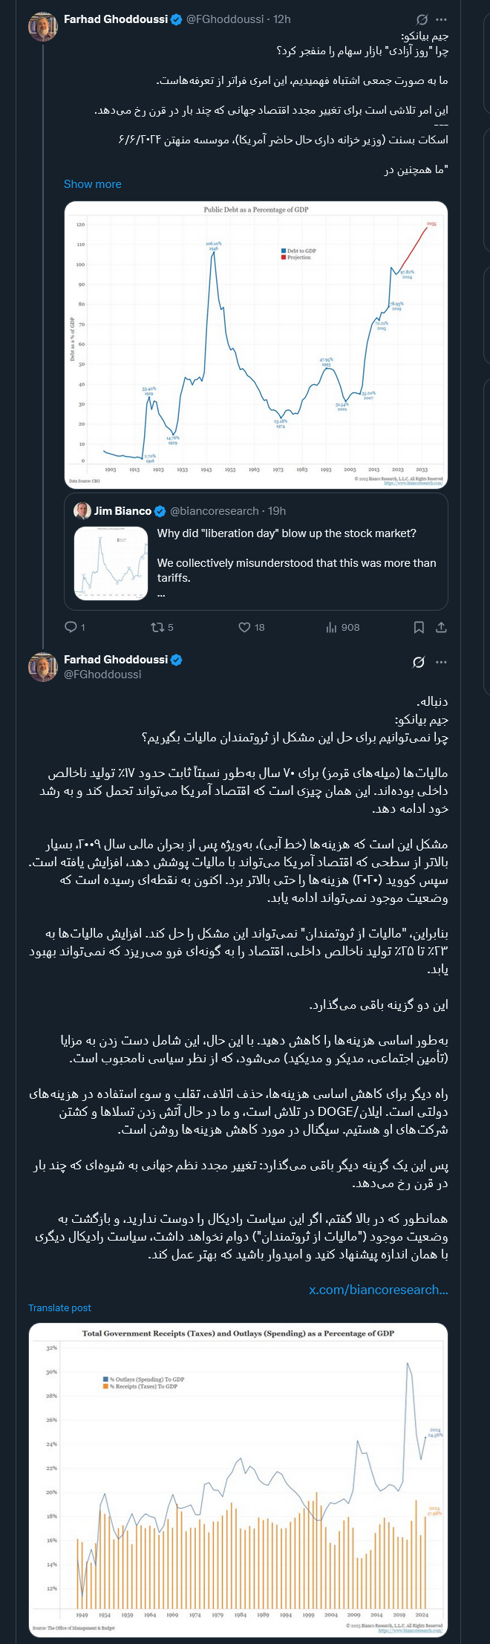Open the Receipts and Outlays chart image
Screen dimensions: 490x1644
tap(238, 1478)
